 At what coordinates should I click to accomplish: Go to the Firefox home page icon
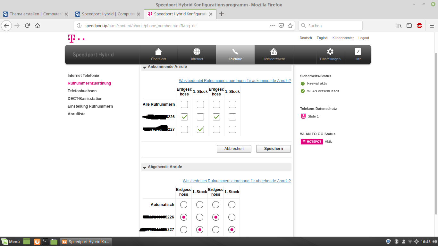point(38,26)
